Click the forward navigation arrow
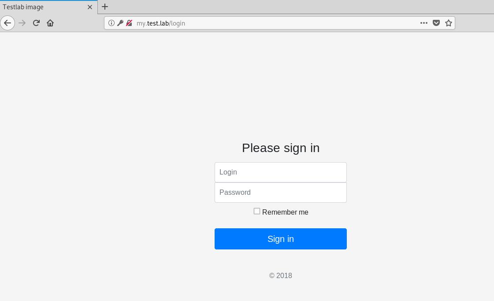Image resolution: width=494 pixels, height=301 pixels. click(x=22, y=23)
